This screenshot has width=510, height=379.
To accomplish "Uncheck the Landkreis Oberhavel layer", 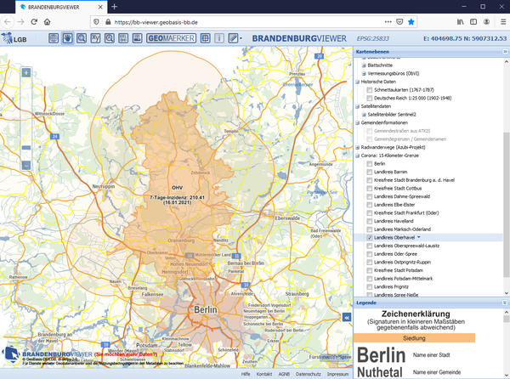I will (370, 237).
